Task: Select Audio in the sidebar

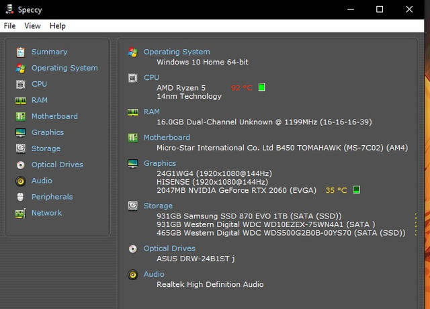Action: (42, 181)
